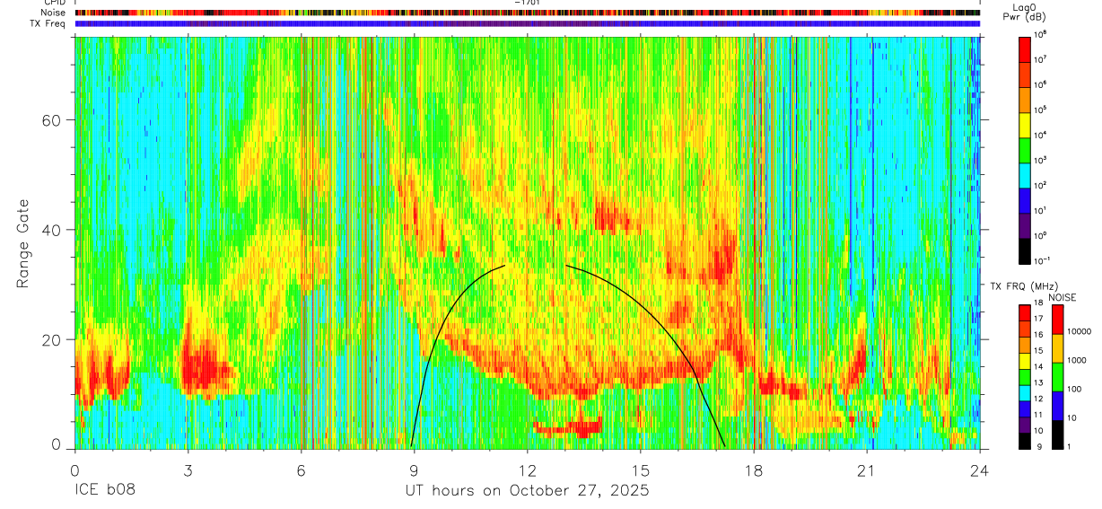This screenshot has width=1102, height=509.
Task: Click the x-axis tick label "15"
Action: 641,470
